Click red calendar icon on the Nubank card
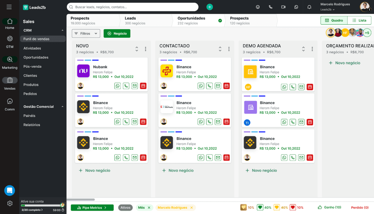 (143, 86)
